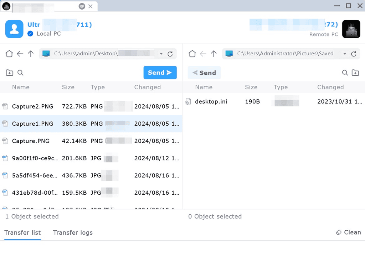Refresh the local Desktop directory
The width and height of the screenshot is (365, 270).
pyautogui.click(x=170, y=54)
